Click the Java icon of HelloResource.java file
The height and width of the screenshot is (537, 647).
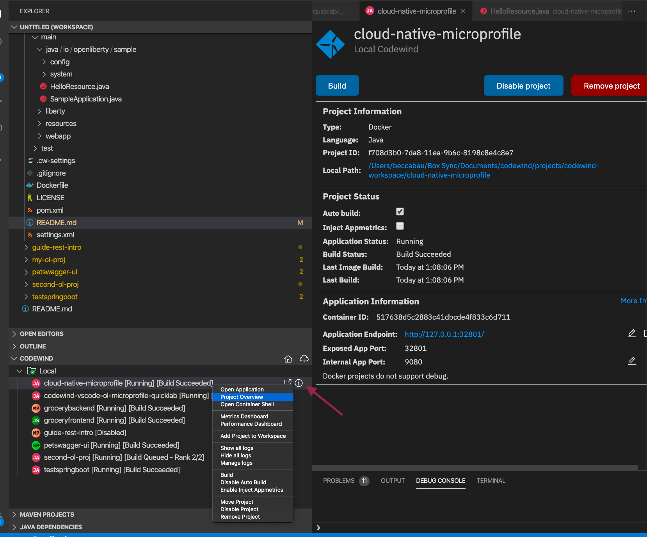(x=43, y=86)
